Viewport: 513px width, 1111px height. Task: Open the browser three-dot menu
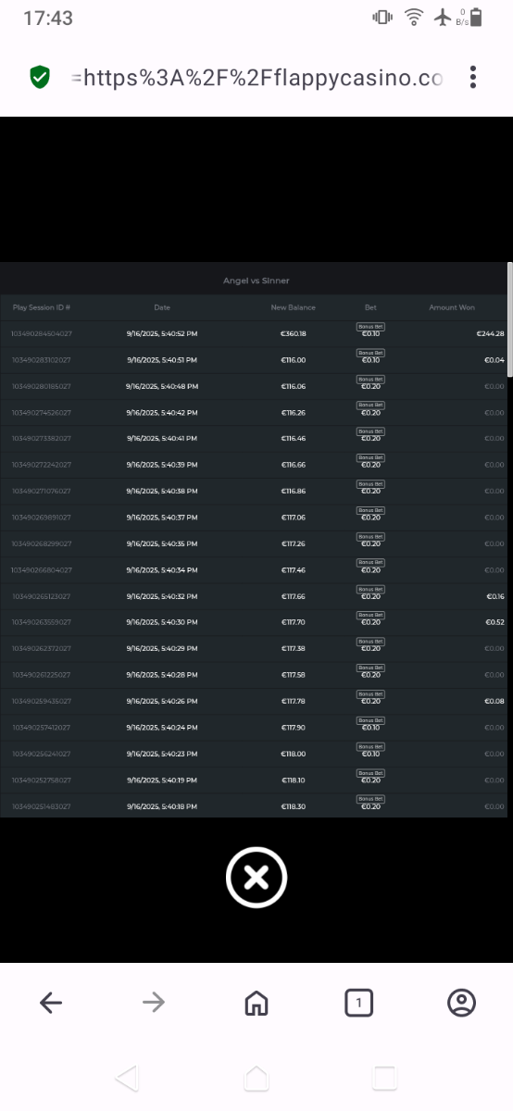pos(473,78)
